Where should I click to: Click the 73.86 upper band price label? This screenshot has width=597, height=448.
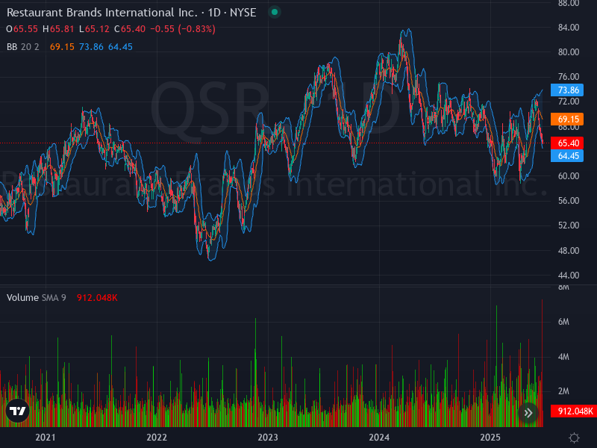point(567,90)
